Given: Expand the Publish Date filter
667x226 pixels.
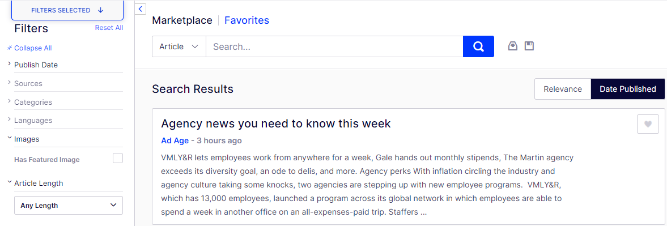Looking at the screenshot, I should click(x=65, y=65).
